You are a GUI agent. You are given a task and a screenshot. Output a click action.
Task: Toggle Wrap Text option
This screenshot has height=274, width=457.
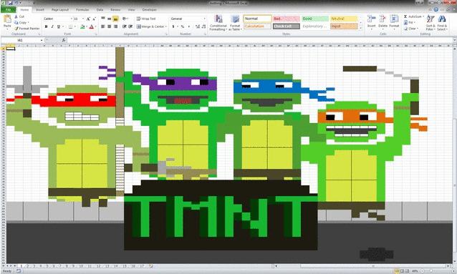point(146,19)
